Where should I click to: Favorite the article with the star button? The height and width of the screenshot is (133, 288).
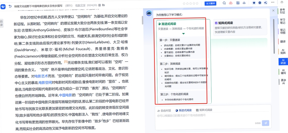(x=254, y=3)
